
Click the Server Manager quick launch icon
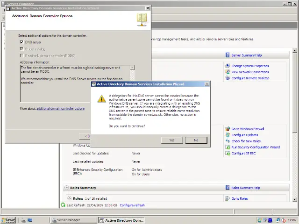point(23,220)
